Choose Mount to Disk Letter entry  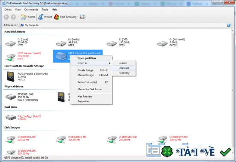(91, 89)
